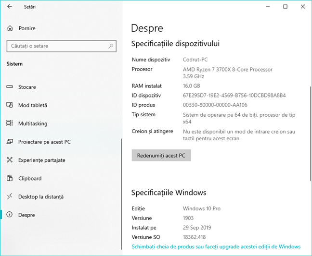
Task: Open Desktop la distanță icon
Action: pos(10,196)
